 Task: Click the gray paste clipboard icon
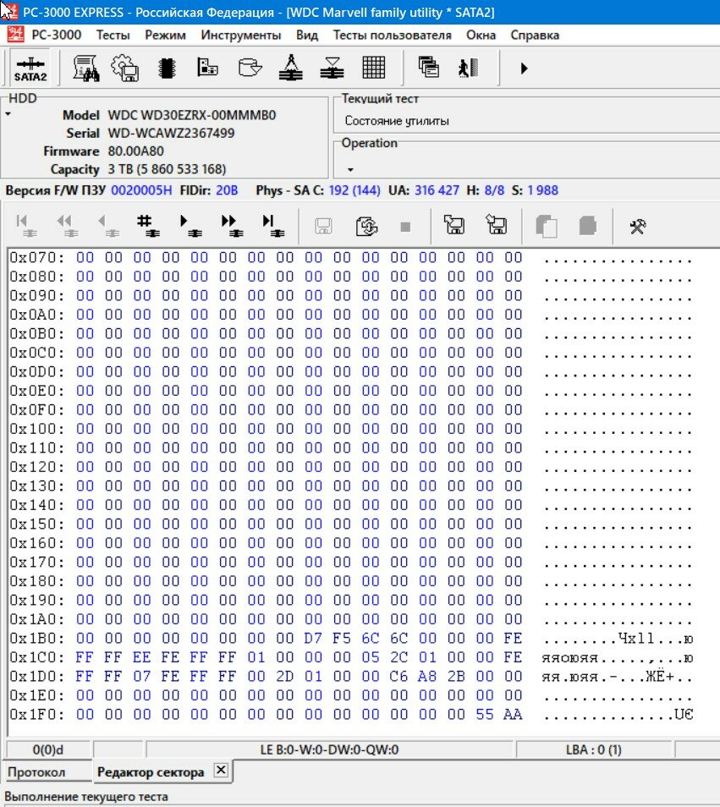click(588, 225)
